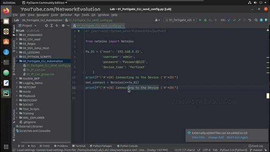Open text editor from the dock
This screenshot has height=152, width=270.
click(6, 83)
